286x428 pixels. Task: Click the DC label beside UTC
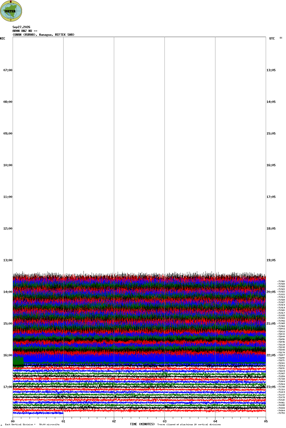[x=281, y=38]
